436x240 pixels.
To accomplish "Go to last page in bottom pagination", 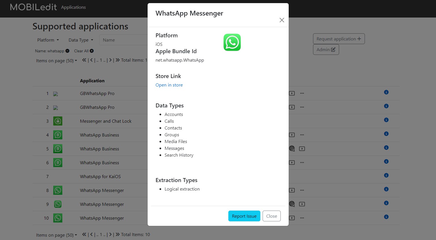I will pyautogui.click(x=118, y=234).
